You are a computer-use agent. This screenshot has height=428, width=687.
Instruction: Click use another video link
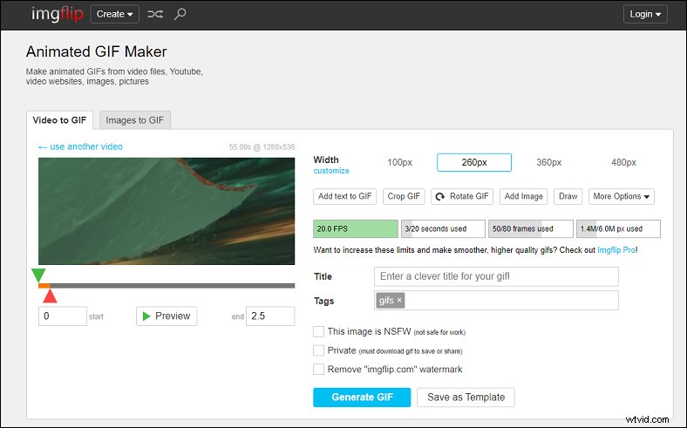[x=80, y=146]
